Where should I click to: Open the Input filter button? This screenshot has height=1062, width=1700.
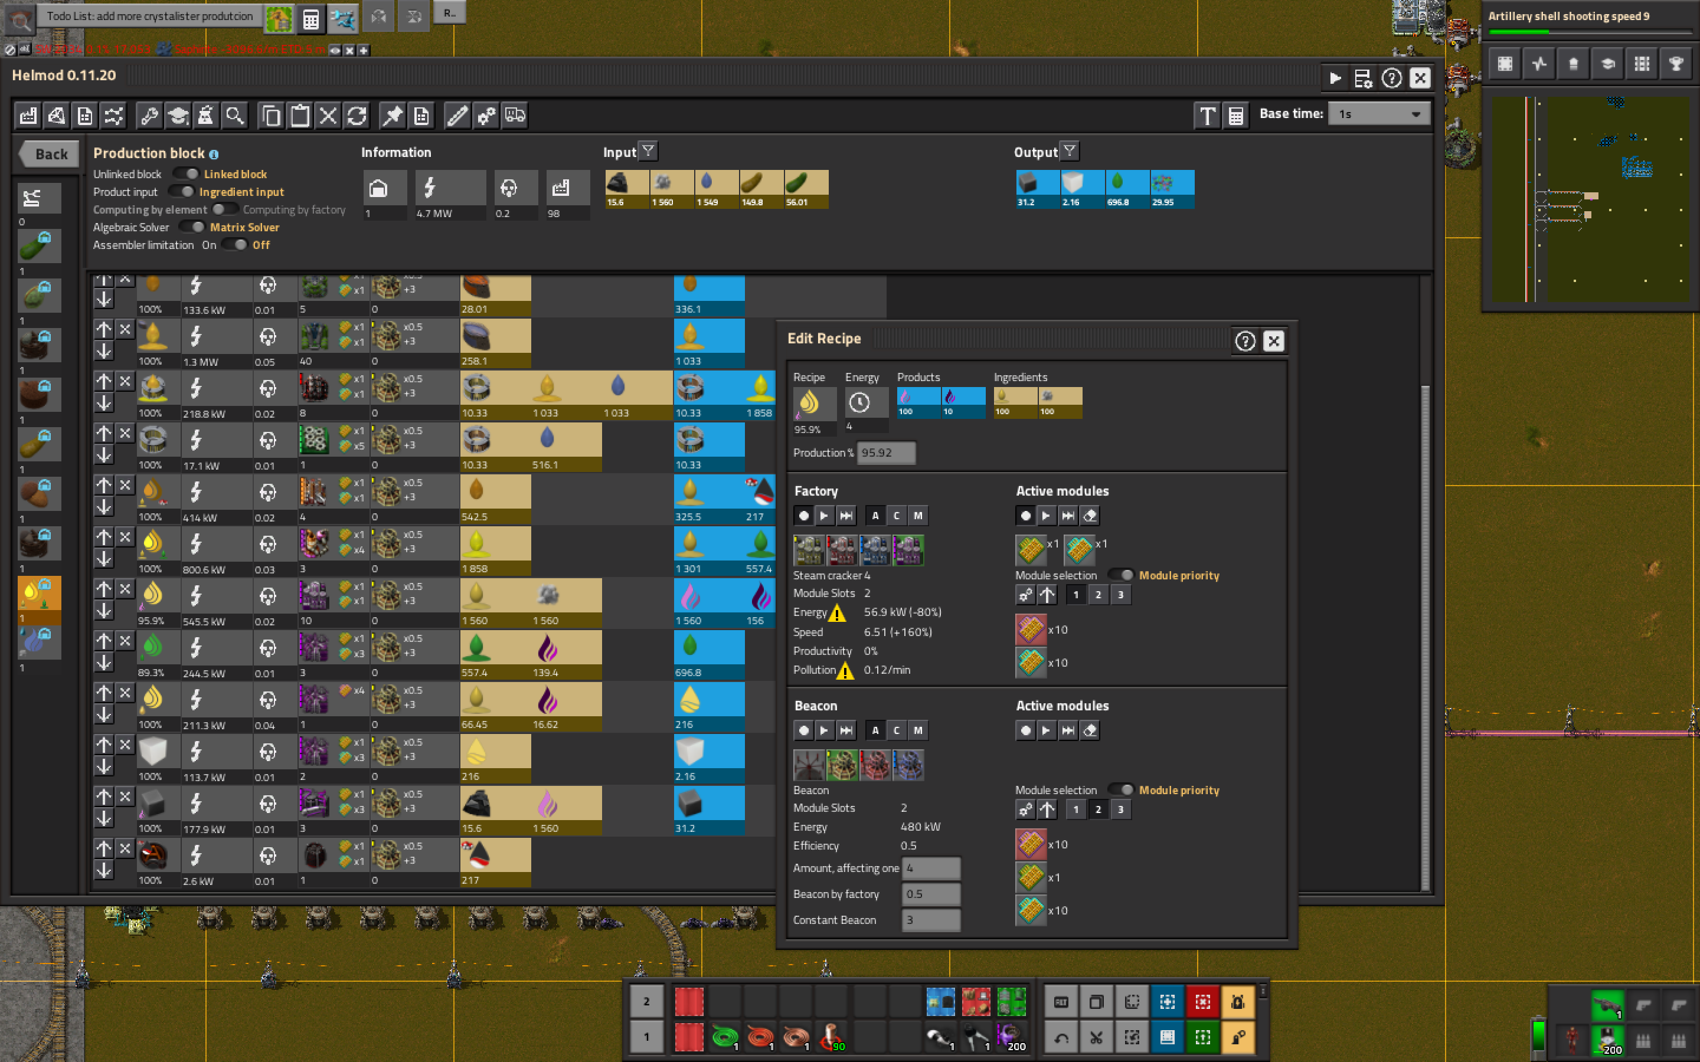(x=648, y=151)
